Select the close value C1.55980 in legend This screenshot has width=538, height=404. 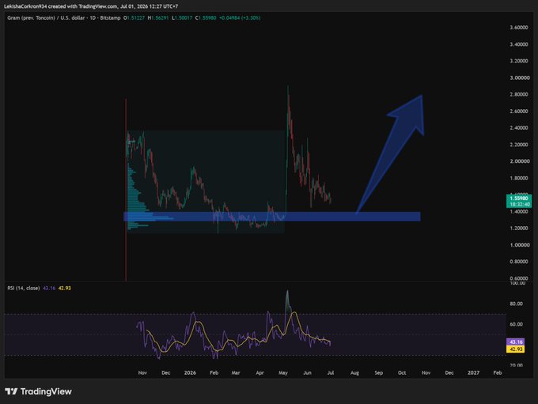[206, 18]
